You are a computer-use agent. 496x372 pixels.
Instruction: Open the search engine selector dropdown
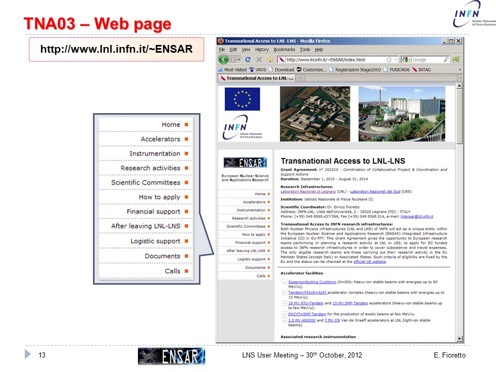click(406, 59)
